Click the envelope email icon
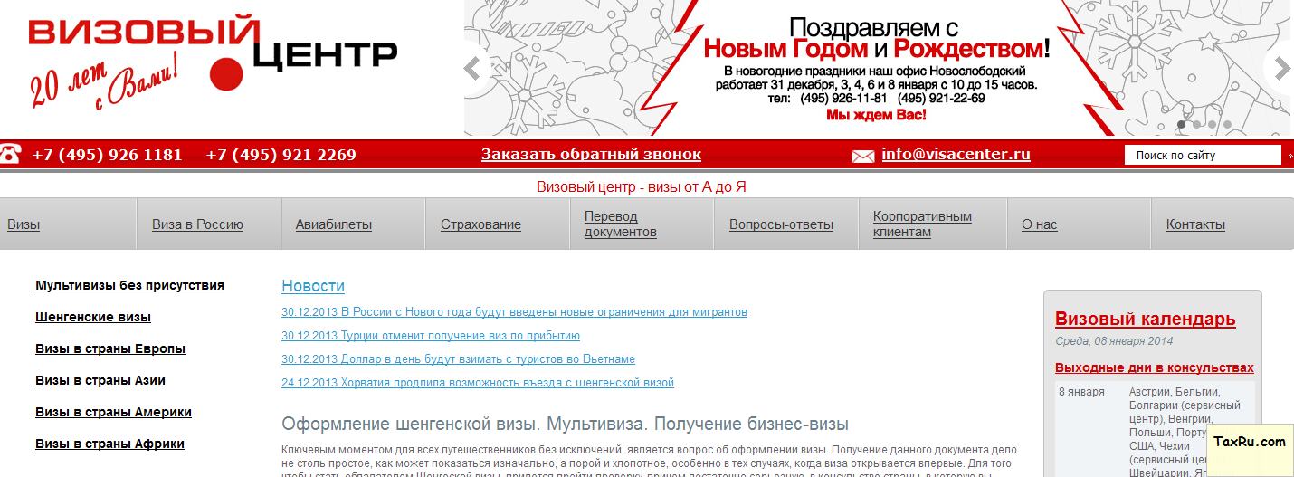This screenshot has height=477, width=1294. tap(863, 156)
